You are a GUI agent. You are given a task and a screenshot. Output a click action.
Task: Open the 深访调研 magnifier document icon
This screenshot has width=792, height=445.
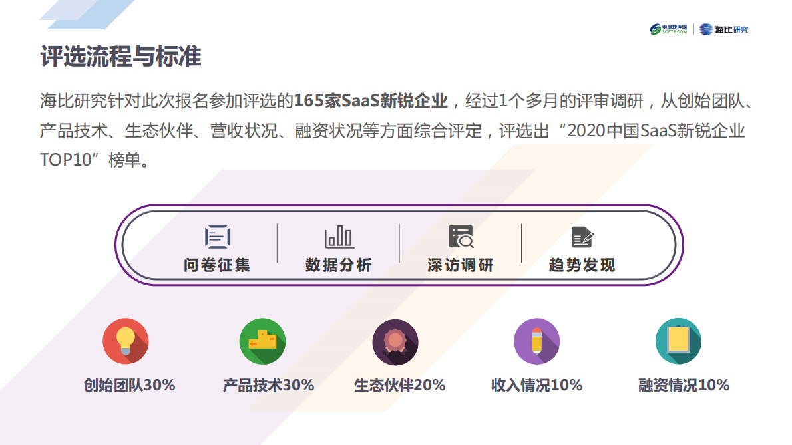pyautogui.click(x=461, y=236)
